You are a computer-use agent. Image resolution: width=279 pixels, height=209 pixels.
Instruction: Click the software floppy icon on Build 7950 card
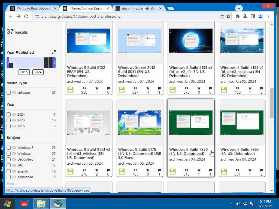[x=172, y=172]
